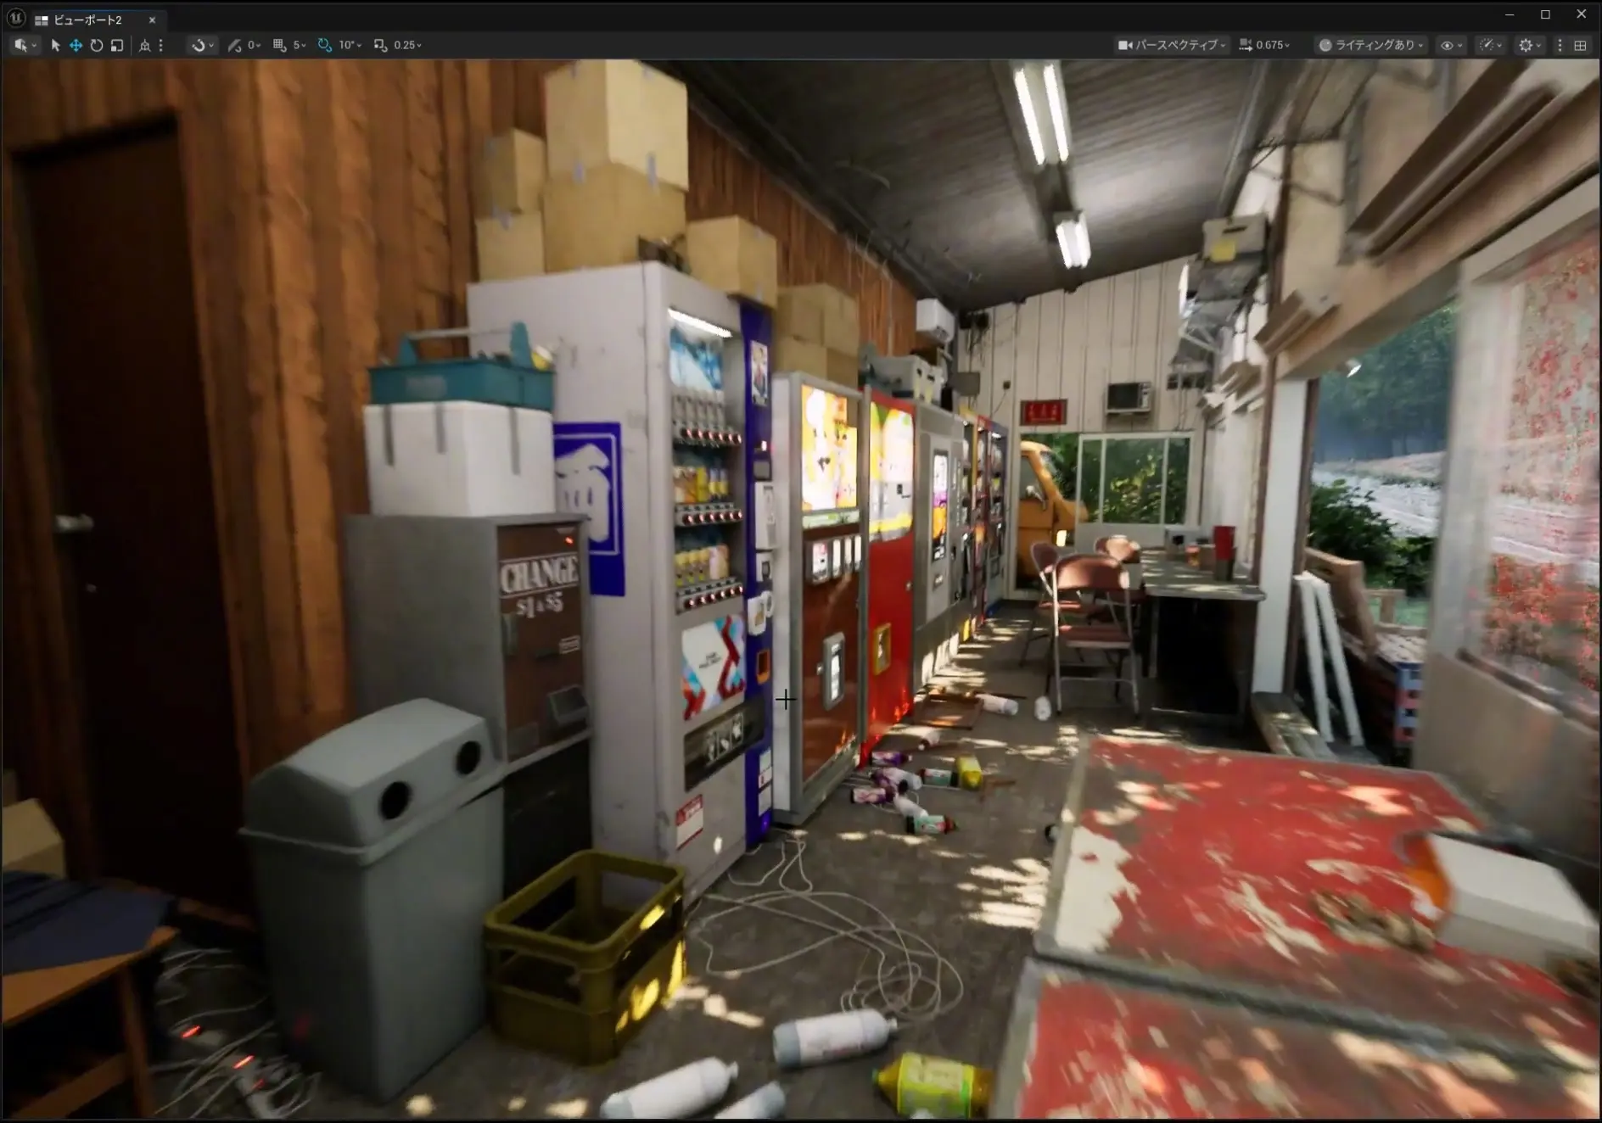The height and width of the screenshot is (1123, 1602).
Task: Maximize the viewport window
Action: point(1545,15)
